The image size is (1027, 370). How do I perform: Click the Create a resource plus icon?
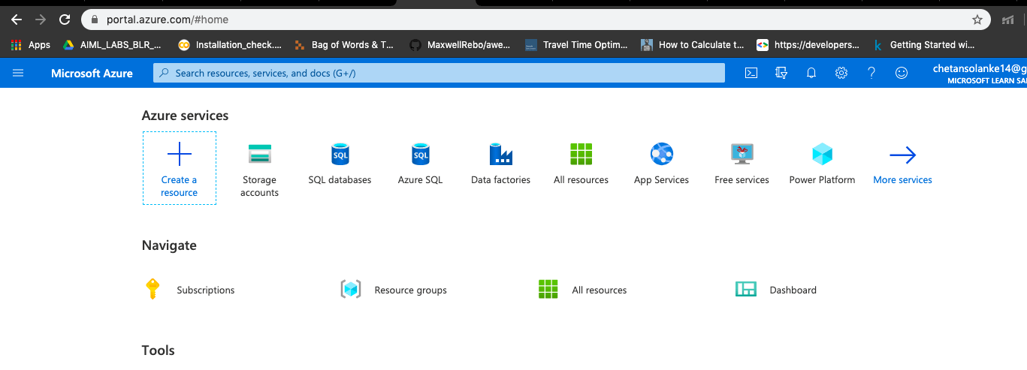point(179,155)
